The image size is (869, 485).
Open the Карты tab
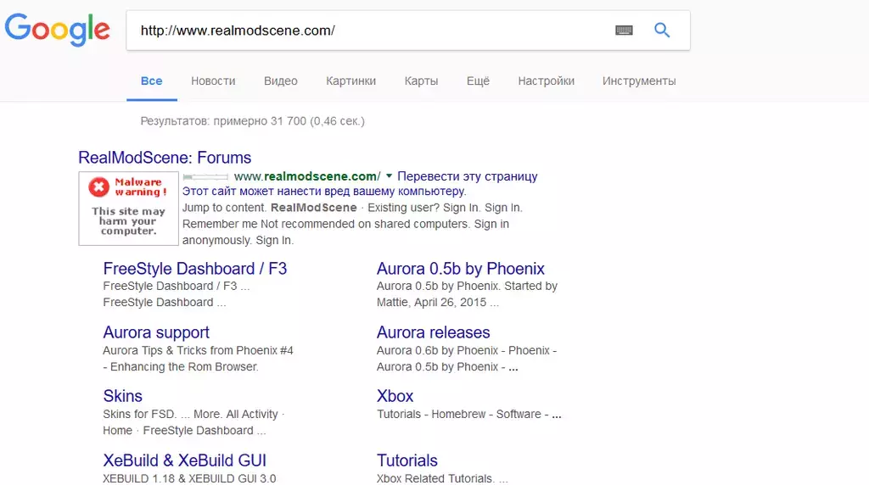421,81
